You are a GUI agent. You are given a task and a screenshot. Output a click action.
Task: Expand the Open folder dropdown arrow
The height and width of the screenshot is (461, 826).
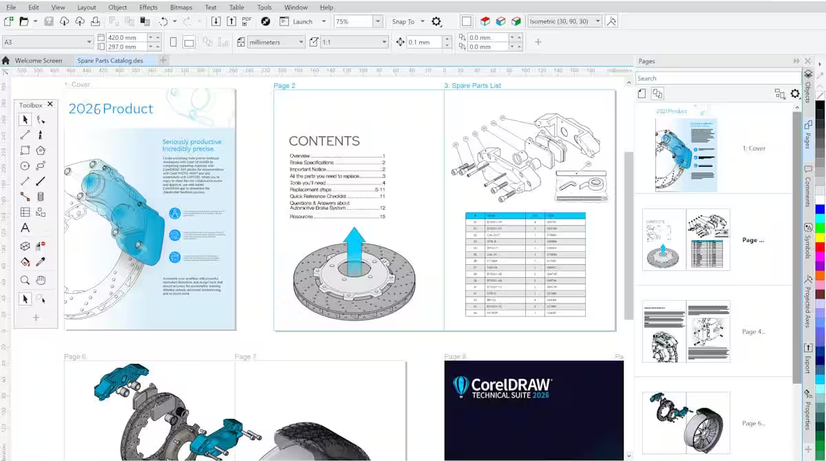pyautogui.click(x=36, y=21)
